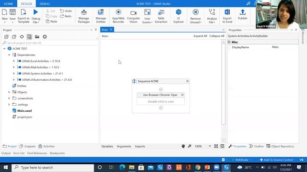The width and height of the screenshot is (307, 172).
Task: Switch to HOME ribbon tab
Action: coord(9,4)
